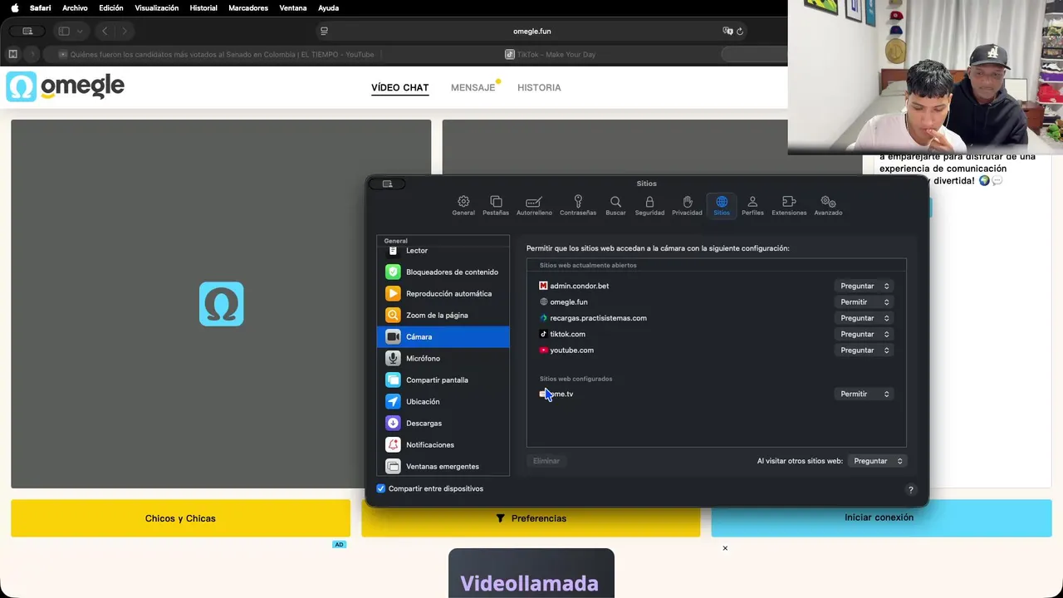
Task: Select Lector in the sidebar
Action: click(x=443, y=250)
